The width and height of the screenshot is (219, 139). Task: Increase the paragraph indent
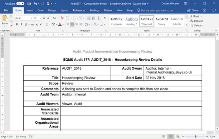tap(93, 18)
